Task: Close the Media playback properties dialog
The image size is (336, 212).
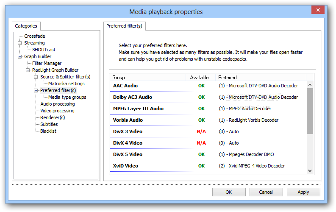Action: tap(318, 10)
